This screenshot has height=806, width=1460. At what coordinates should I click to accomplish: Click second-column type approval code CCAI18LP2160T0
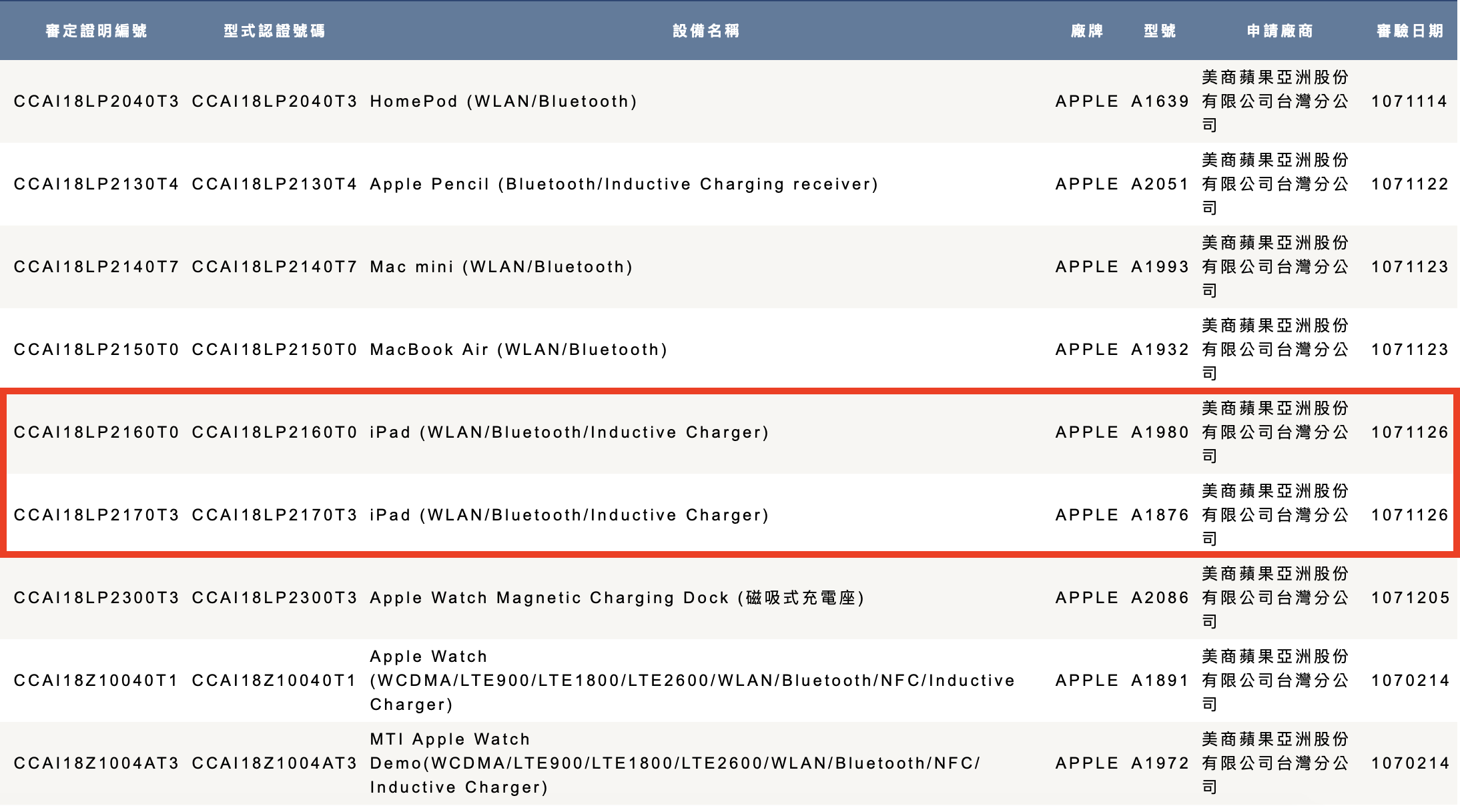(274, 432)
